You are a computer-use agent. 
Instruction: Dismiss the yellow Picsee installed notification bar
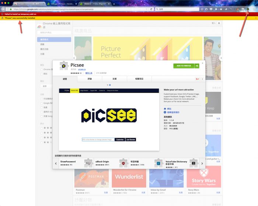pyautogui.click(x=256, y=18)
